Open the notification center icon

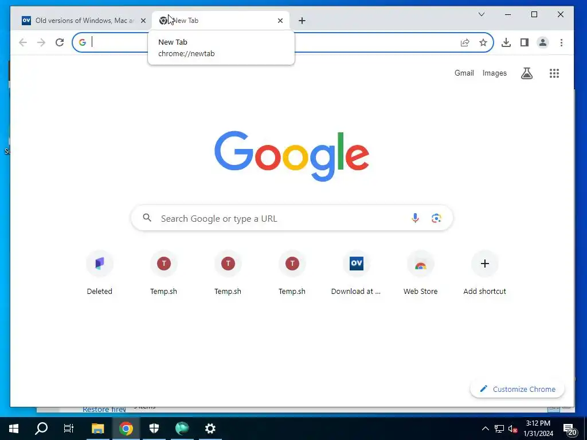(x=570, y=430)
